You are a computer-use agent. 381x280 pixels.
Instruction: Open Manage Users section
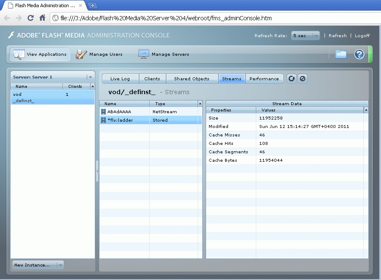[x=99, y=54]
